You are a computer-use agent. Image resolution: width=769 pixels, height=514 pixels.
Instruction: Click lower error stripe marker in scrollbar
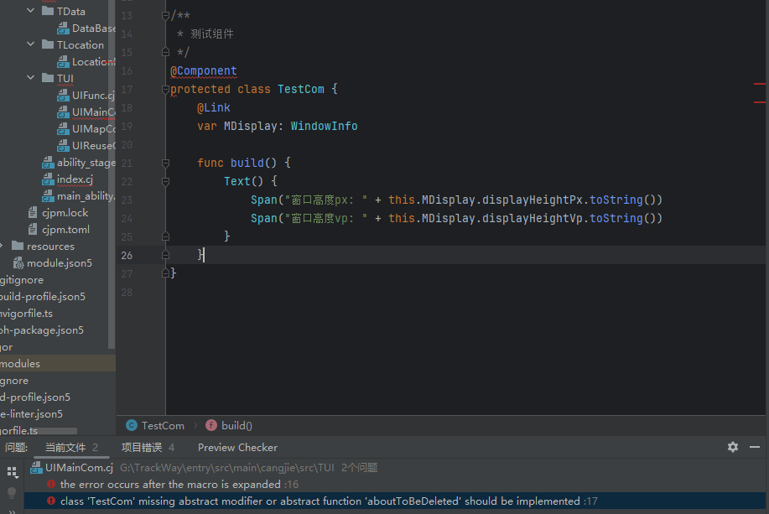(759, 102)
